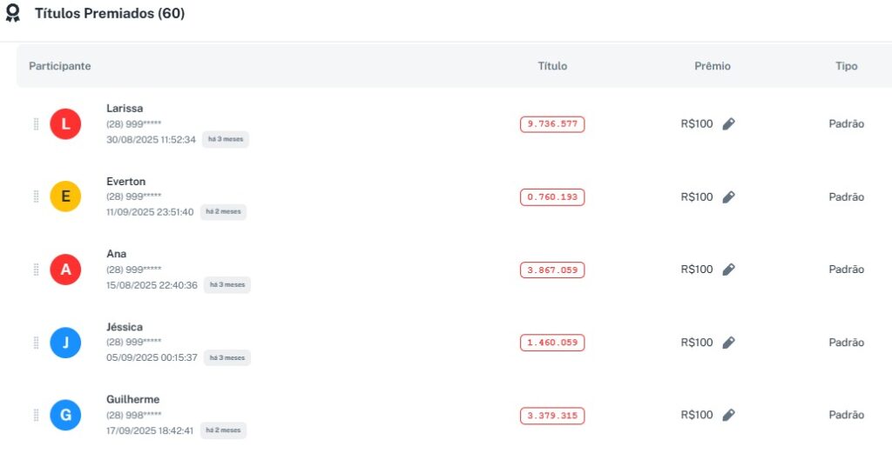Edit Ana's prize using the pencil icon

point(729,270)
